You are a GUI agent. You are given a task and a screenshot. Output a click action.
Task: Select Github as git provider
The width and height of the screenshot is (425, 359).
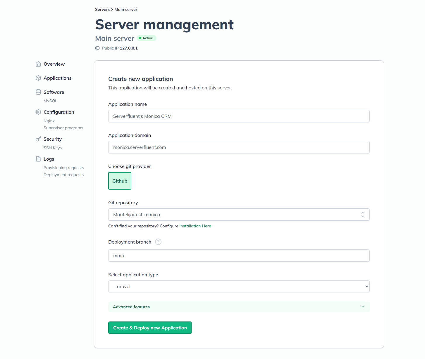(120, 181)
